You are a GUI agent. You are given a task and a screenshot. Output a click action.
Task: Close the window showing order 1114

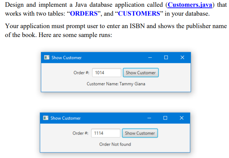pyautogui.click(x=182, y=118)
